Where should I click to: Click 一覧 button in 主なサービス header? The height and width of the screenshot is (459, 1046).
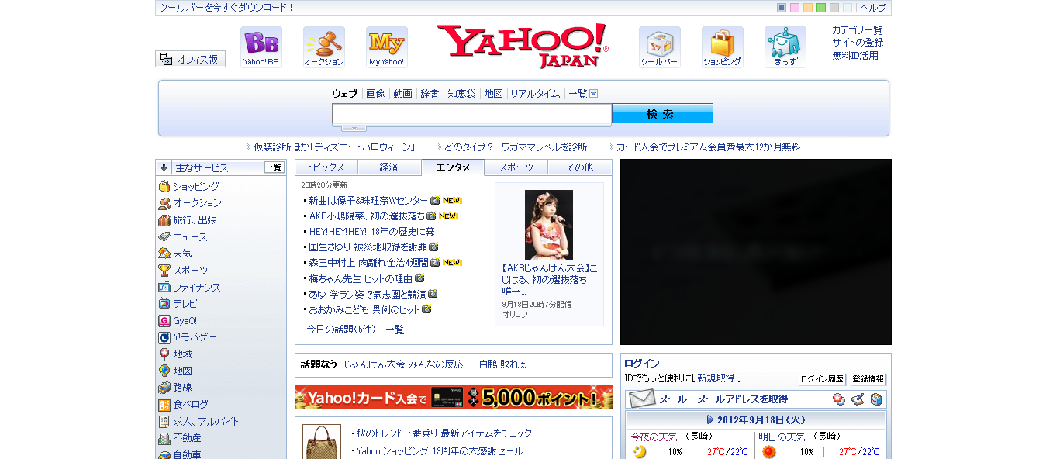[x=274, y=167]
